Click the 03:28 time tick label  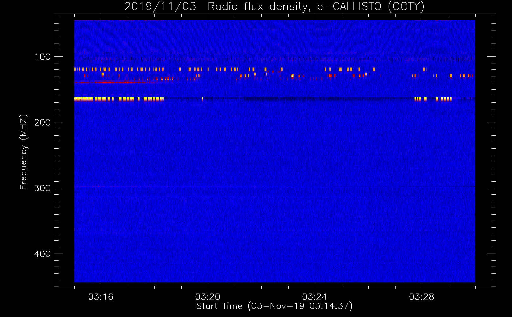tap(422, 297)
